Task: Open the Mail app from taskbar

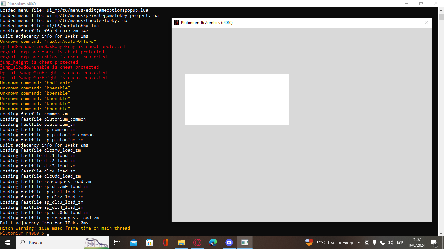Action: point(134,243)
